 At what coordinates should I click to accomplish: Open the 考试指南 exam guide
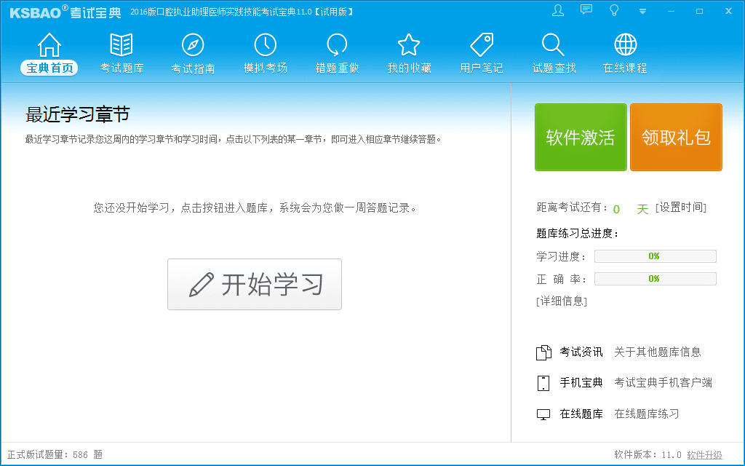(193, 52)
